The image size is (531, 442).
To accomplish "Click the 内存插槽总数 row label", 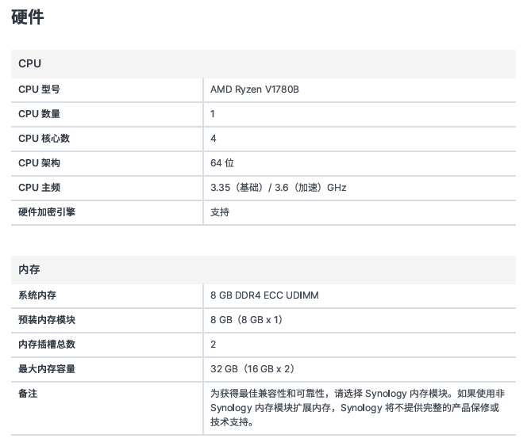I will tap(47, 345).
